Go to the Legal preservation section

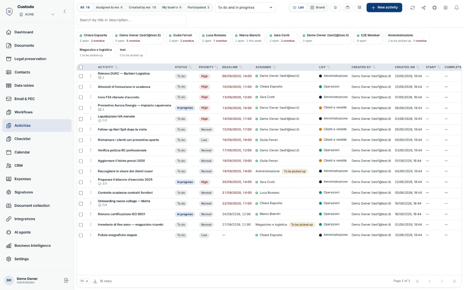[37, 59]
